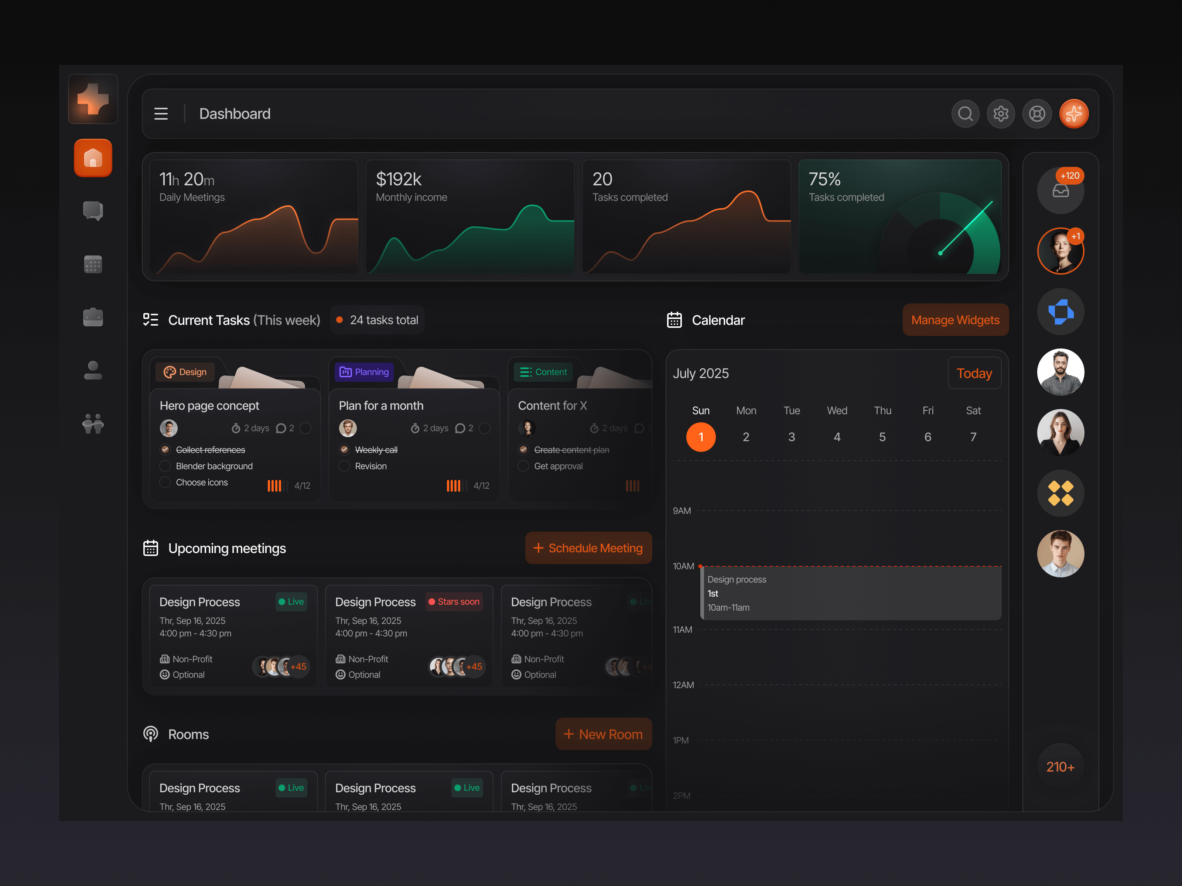Open the calendar grid icon in the sidebar
The height and width of the screenshot is (886, 1182).
point(92,264)
